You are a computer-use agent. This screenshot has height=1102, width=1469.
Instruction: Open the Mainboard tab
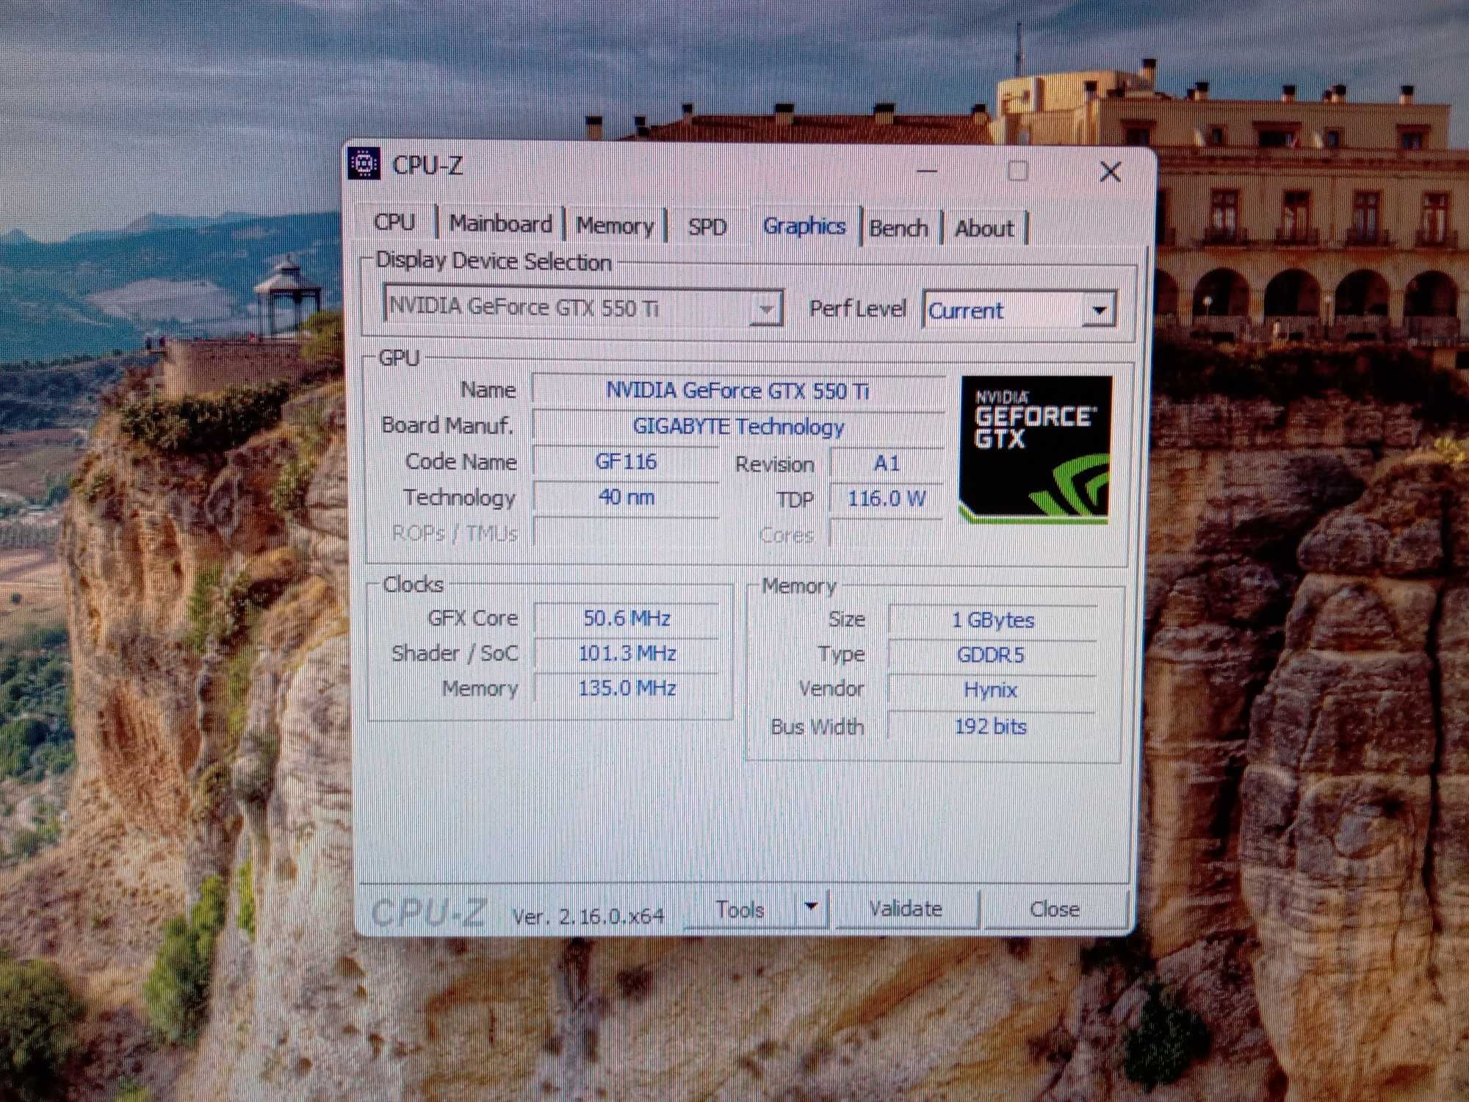[x=501, y=223]
